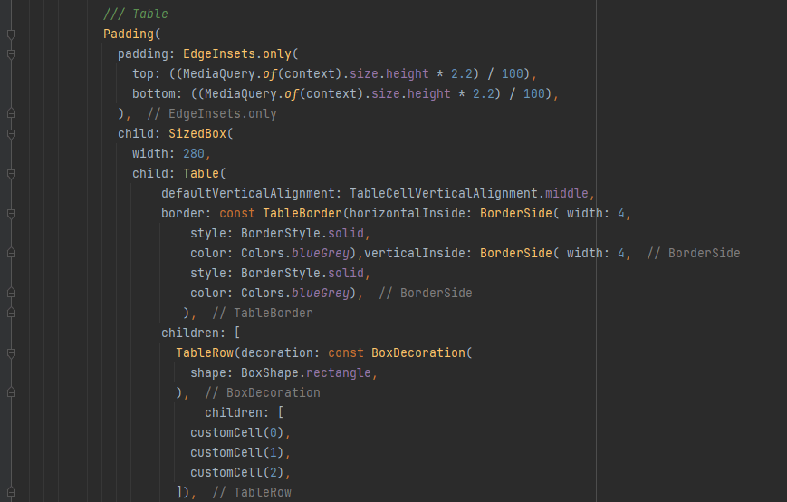Place cursor on customCell(1)
Screen dimensions: 787x502
click(239, 452)
